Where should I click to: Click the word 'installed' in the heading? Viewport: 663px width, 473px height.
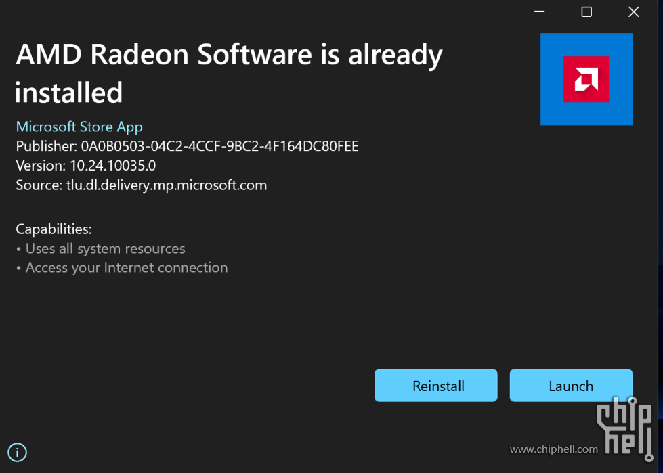click(x=69, y=93)
